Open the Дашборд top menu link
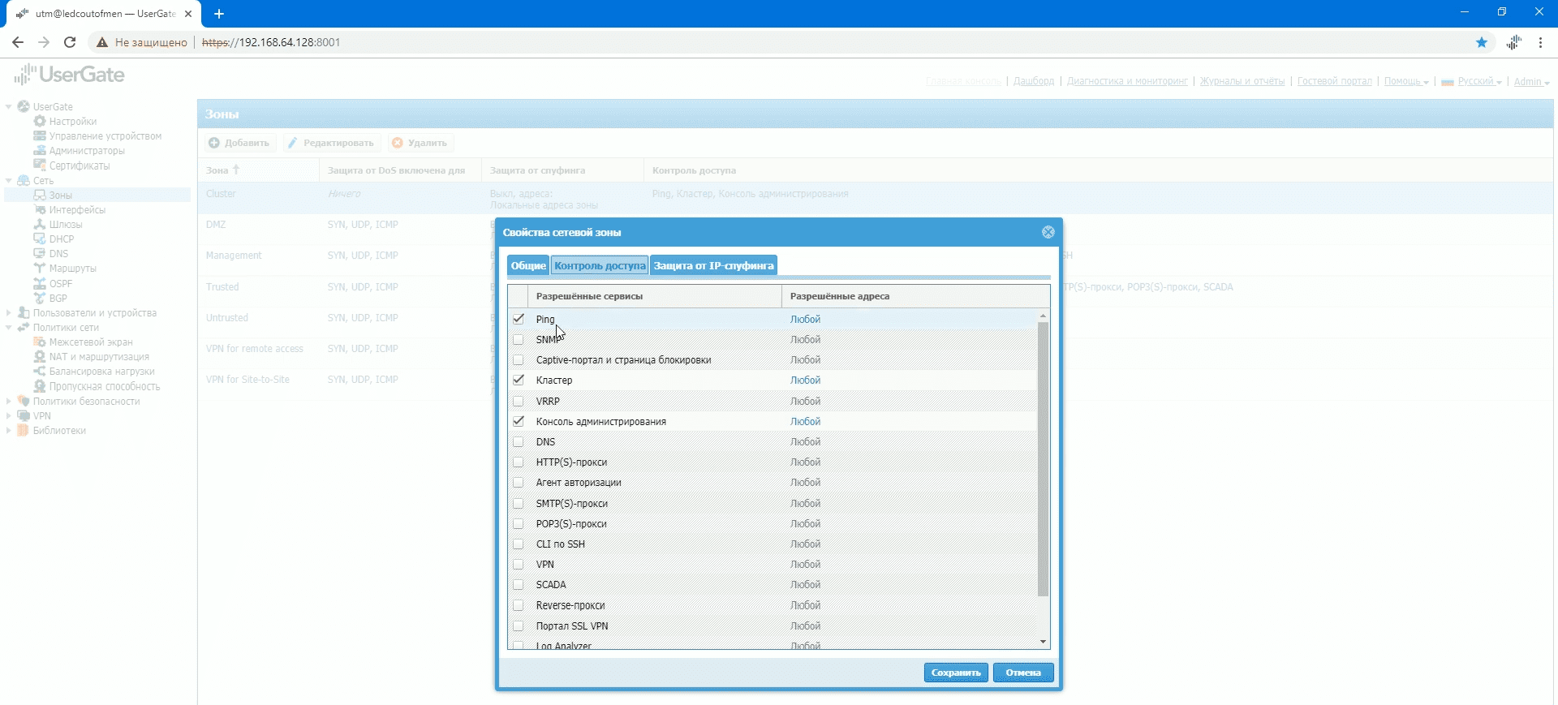Screen dimensions: 1558x705 1034,81
